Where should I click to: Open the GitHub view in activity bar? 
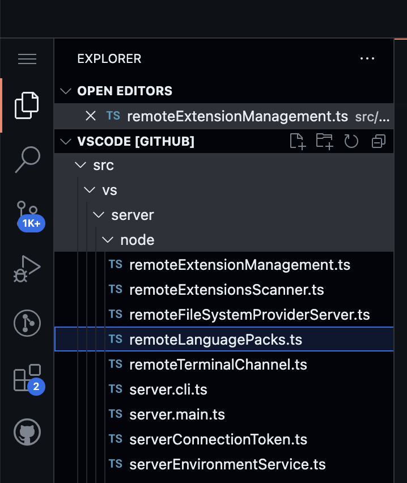[x=27, y=432]
